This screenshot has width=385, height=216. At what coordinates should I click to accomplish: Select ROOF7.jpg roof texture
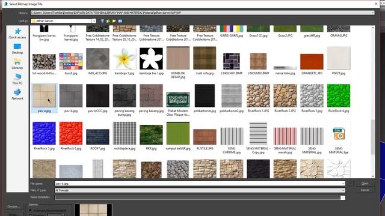pos(97,137)
